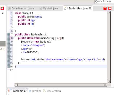The width and height of the screenshot is (114, 95).
Task: Close the StudentTest.java tab with its X
Action: tap(90, 8)
